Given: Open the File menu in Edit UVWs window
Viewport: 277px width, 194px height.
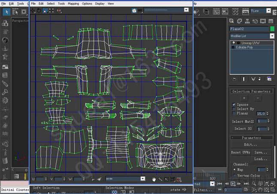Looking at the screenshot, I should click(33, 3).
